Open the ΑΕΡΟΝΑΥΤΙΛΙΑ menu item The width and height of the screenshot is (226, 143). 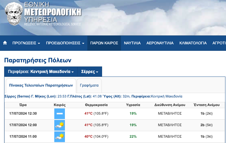(160, 43)
